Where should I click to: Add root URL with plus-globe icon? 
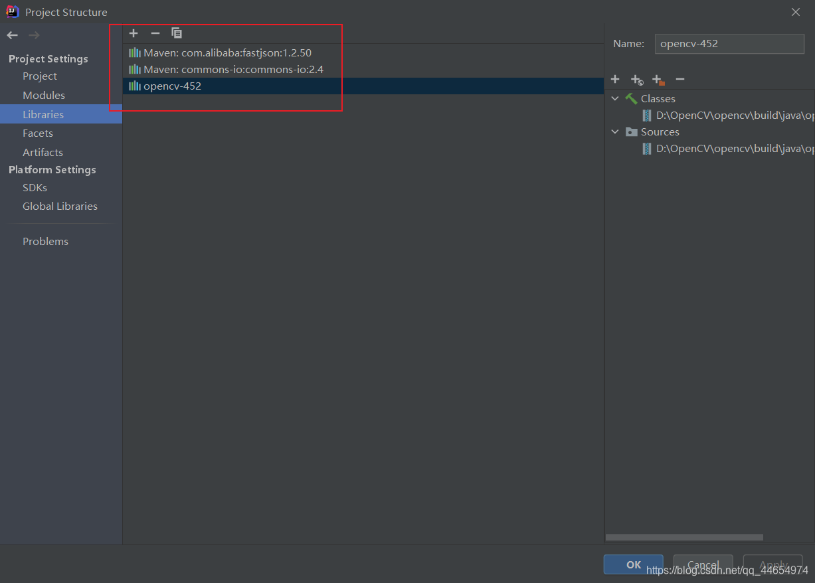tap(636, 80)
